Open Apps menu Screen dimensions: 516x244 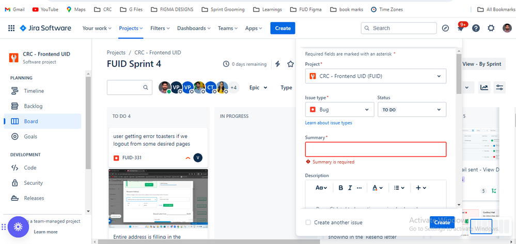coord(254,28)
